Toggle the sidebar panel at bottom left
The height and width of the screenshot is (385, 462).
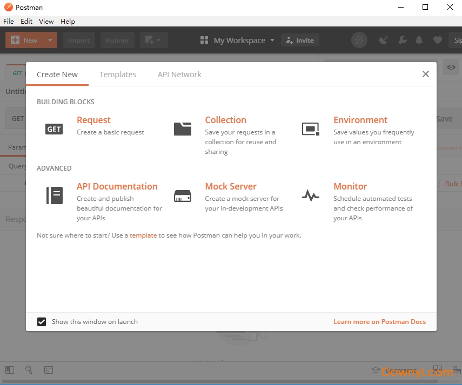pos(9,370)
